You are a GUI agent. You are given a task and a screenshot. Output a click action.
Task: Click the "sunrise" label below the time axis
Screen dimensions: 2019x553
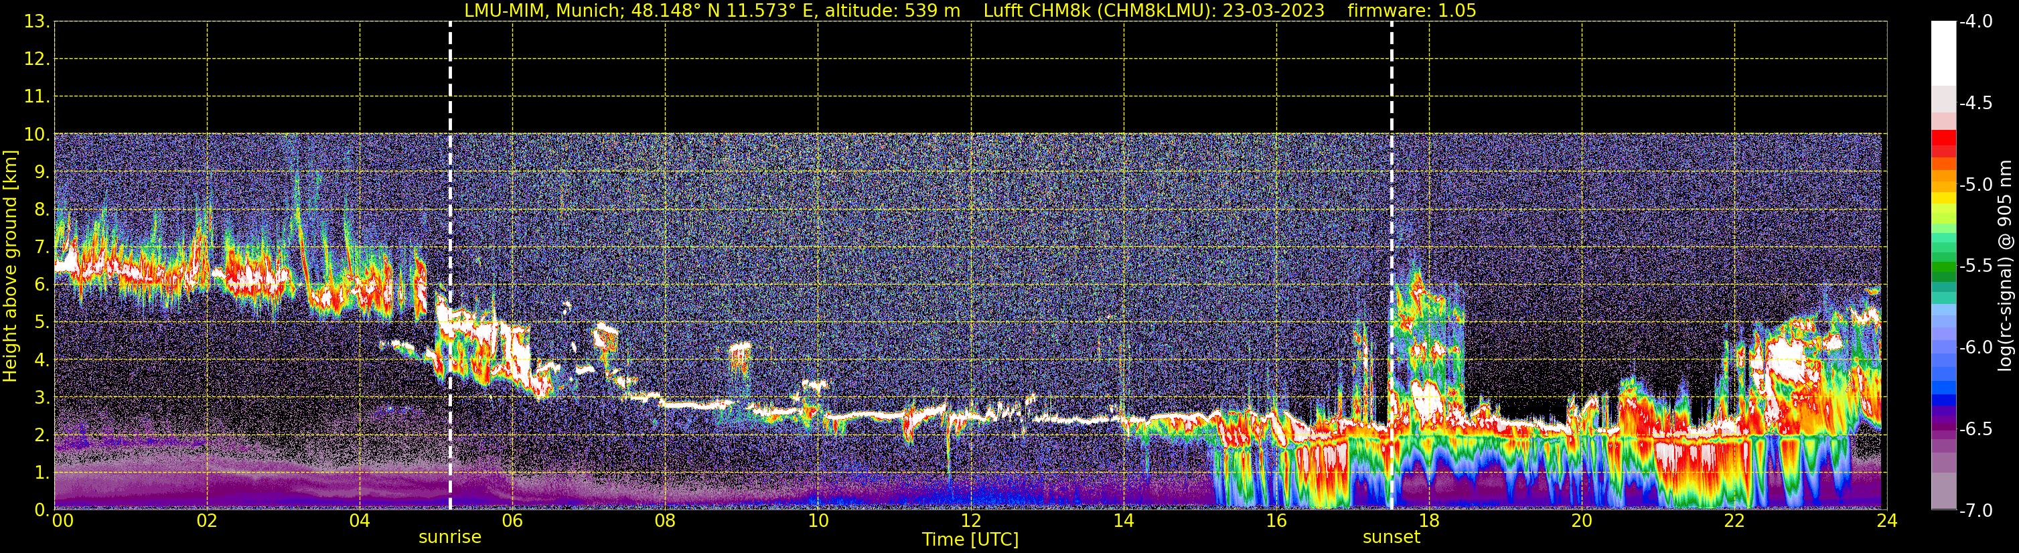click(x=450, y=536)
